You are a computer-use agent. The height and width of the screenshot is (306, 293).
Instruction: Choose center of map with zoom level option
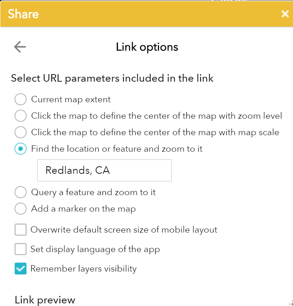pos(21,116)
